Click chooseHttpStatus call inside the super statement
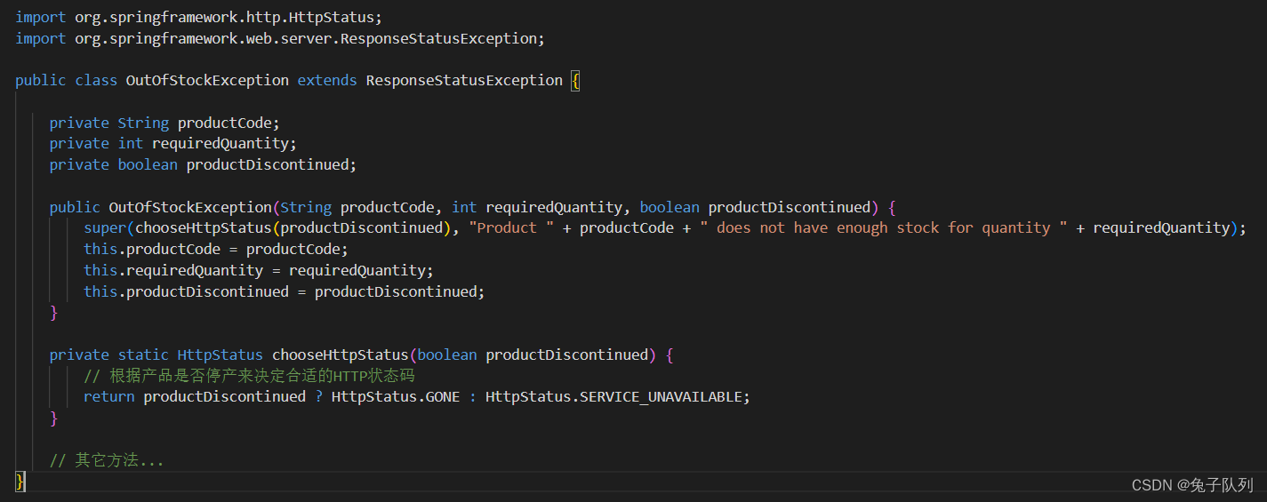Image resolution: width=1267 pixels, height=502 pixels. (x=203, y=227)
